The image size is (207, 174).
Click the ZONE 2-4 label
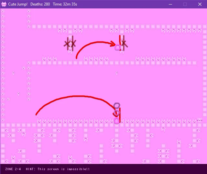tap(13, 169)
